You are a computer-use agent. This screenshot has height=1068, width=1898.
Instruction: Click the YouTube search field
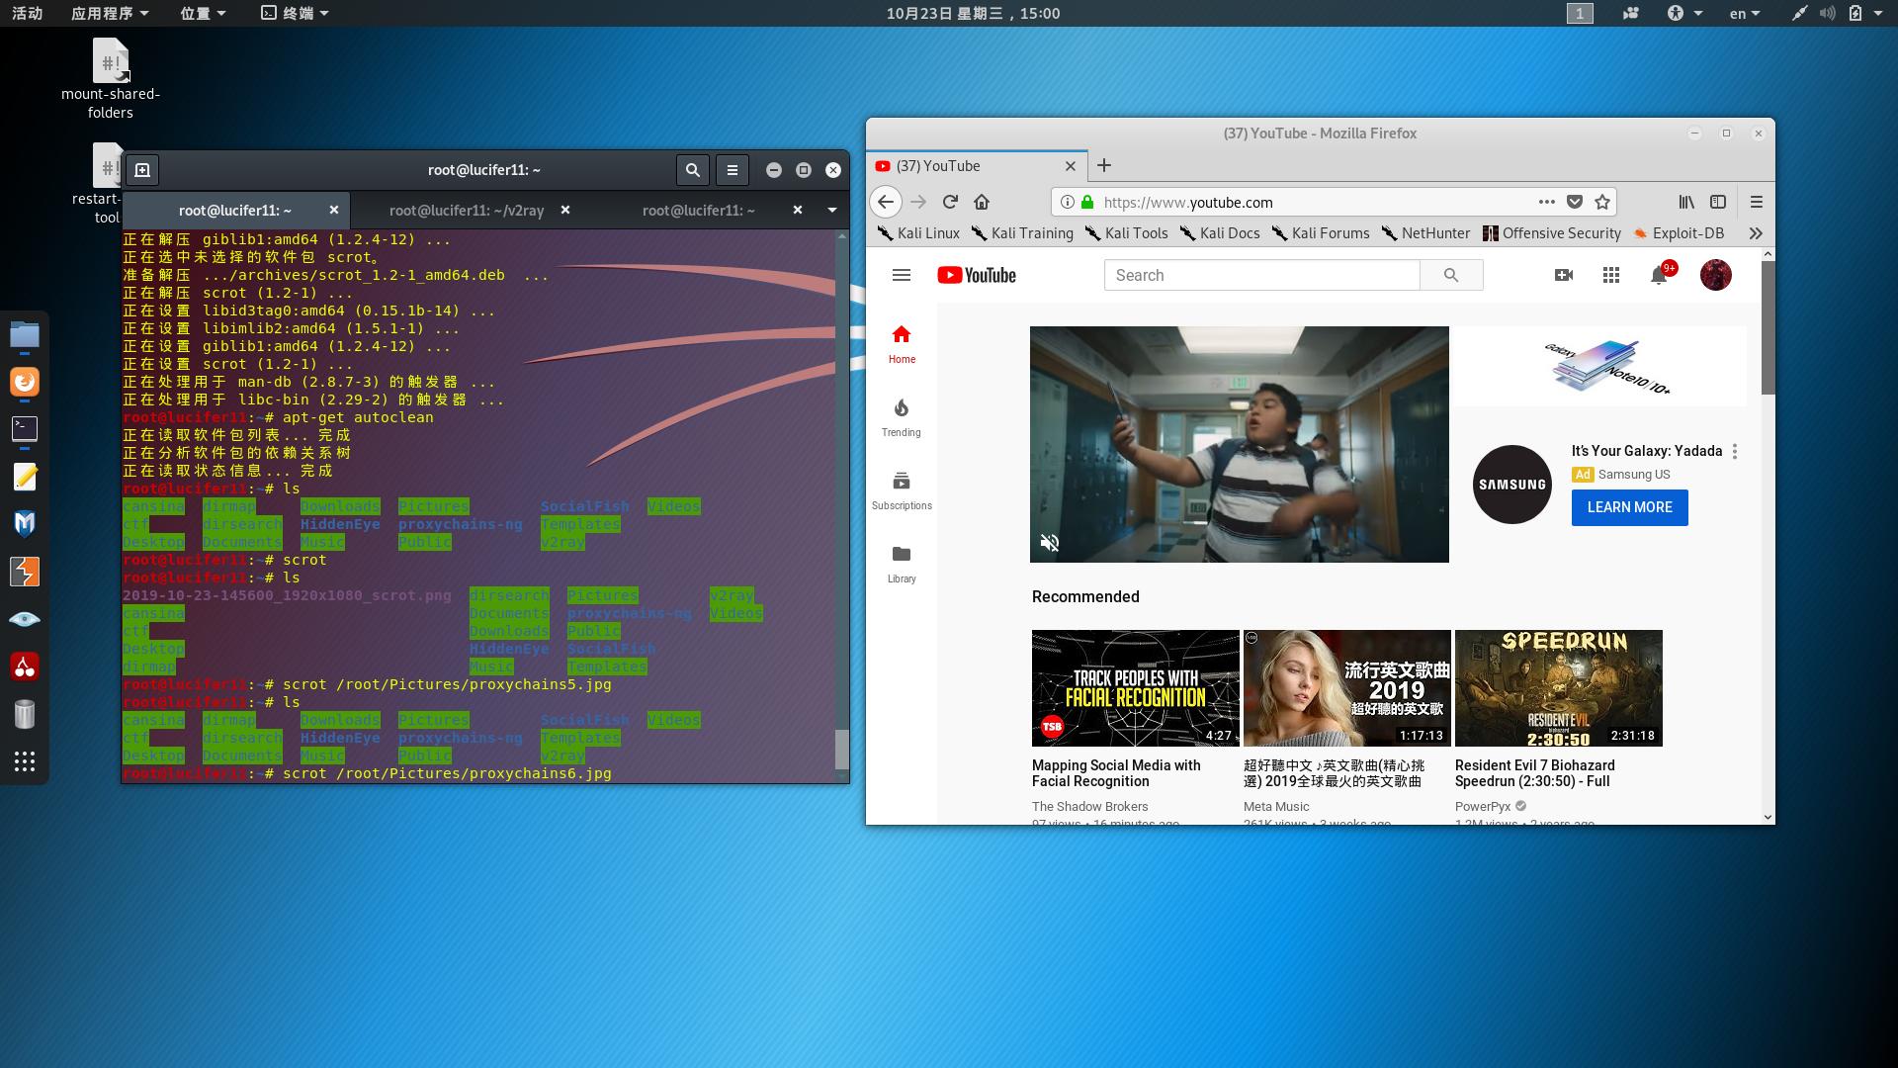click(1261, 276)
